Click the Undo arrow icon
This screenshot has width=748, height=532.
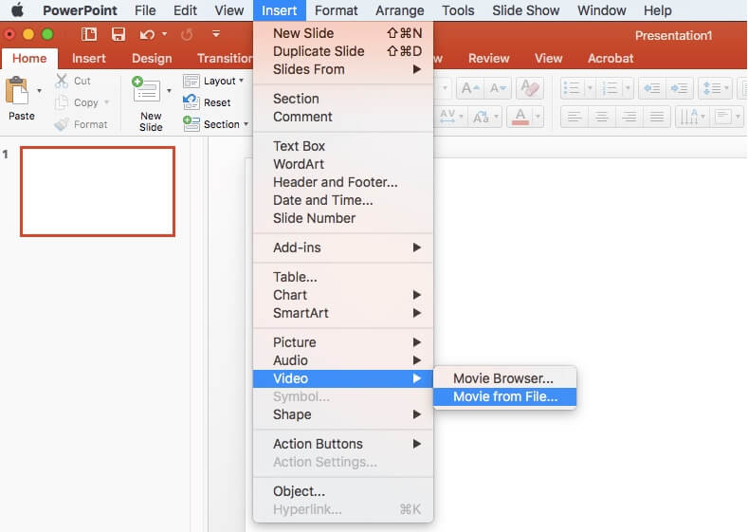[147, 34]
